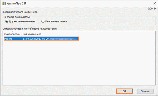Click the countdown timer showing 0:09:54
This screenshot has height=96, width=158.
(152, 9)
